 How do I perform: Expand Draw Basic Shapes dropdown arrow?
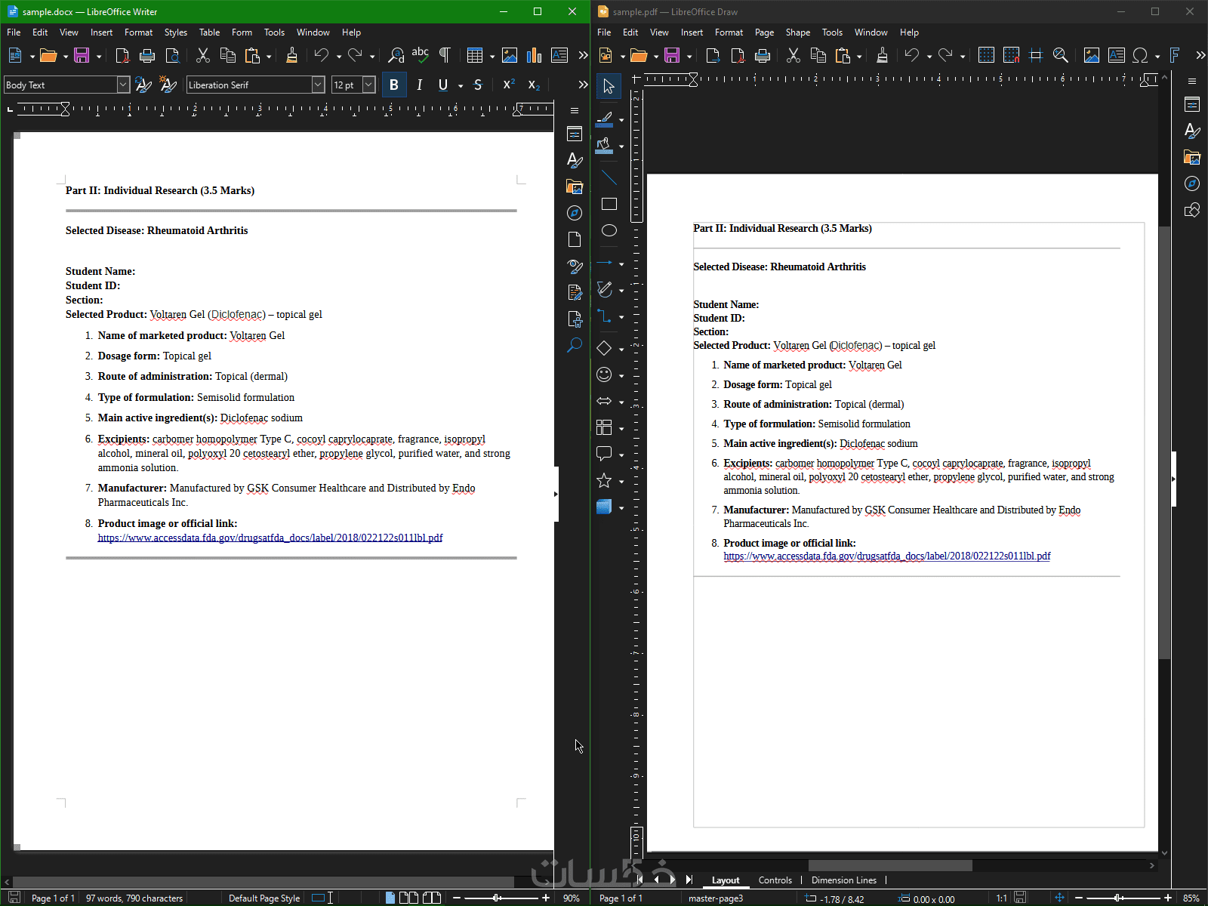tap(621, 349)
